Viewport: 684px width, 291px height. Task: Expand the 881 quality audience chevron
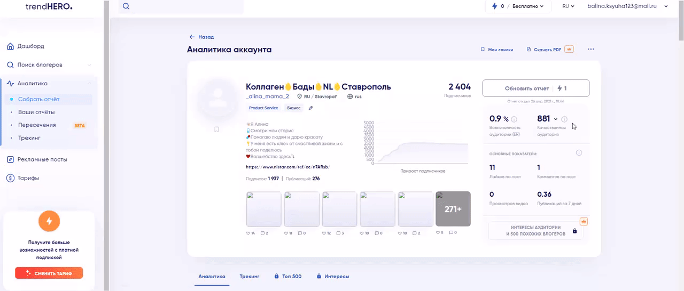tap(556, 119)
